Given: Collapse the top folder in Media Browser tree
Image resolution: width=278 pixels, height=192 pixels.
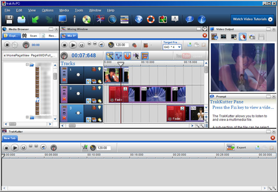Looking at the screenshot, I should pyautogui.click(x=27, y=65).
